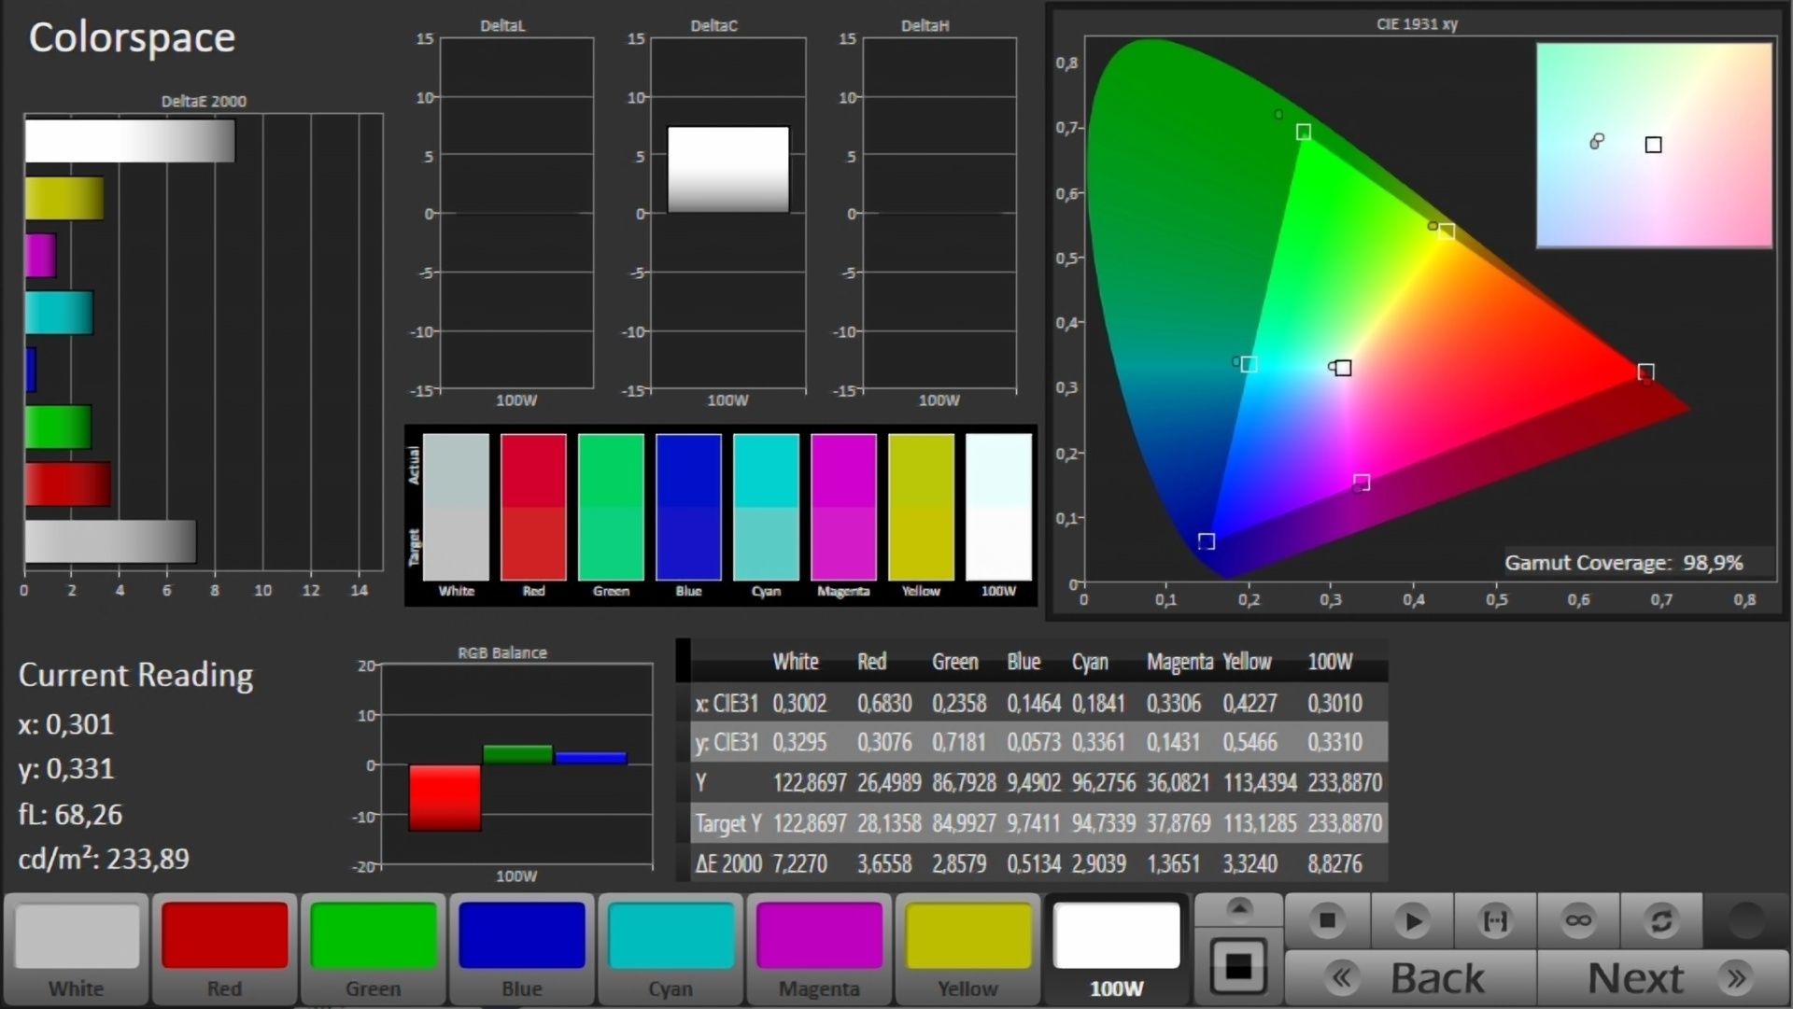This screenshot has width=1793, height=1009.
Task: Click the Blue y CIE31 value 0,0573
Action: click(1034, 742)
